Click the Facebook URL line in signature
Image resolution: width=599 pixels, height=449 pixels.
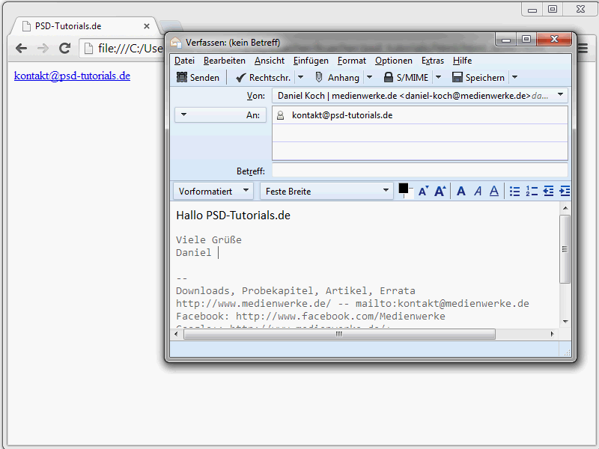pos(311,316)
